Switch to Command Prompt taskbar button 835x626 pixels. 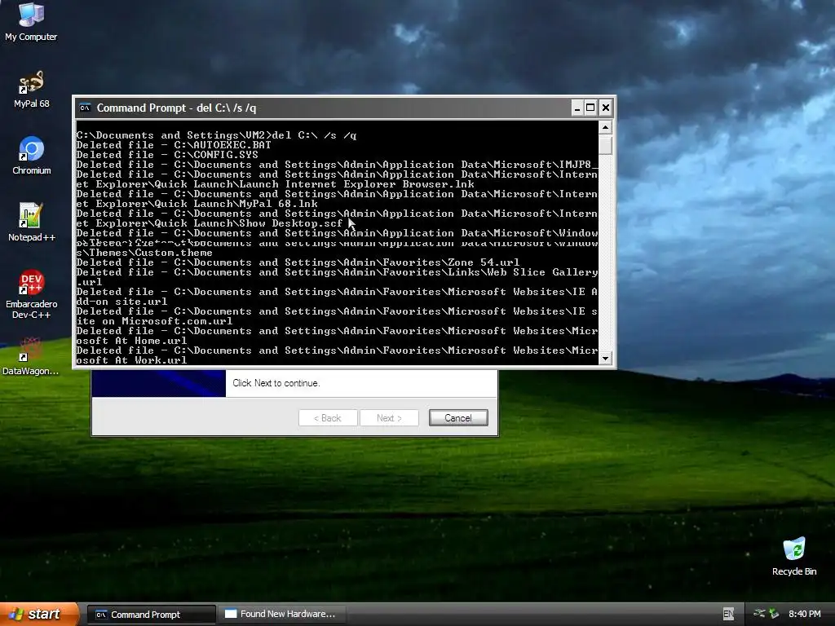click(x=151, y=615)
